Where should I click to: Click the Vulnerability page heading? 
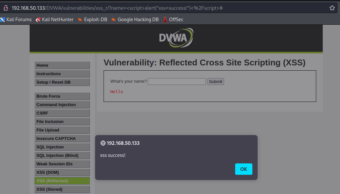(x=205, y=62)
